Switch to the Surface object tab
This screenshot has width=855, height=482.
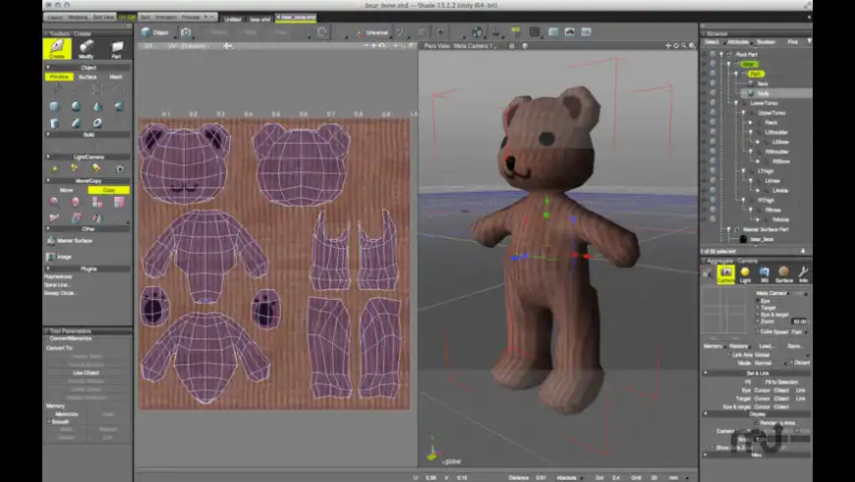pos(87,76)
